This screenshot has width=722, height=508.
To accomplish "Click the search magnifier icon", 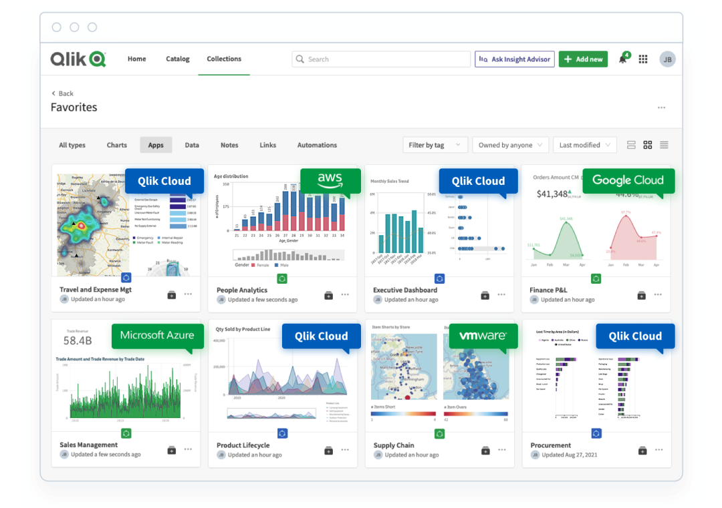I will click(x=299, y=59).
